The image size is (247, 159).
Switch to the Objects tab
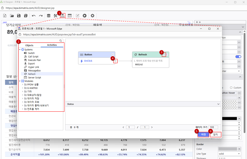[29, 45]
